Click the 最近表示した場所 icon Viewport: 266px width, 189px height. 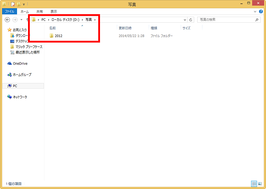pos(12,52)
